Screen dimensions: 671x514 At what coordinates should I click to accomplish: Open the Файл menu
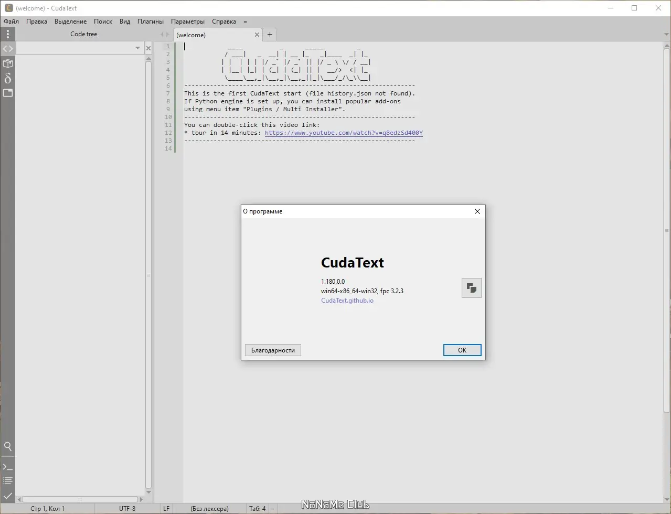pyautogui.click(x=11, y=22)
